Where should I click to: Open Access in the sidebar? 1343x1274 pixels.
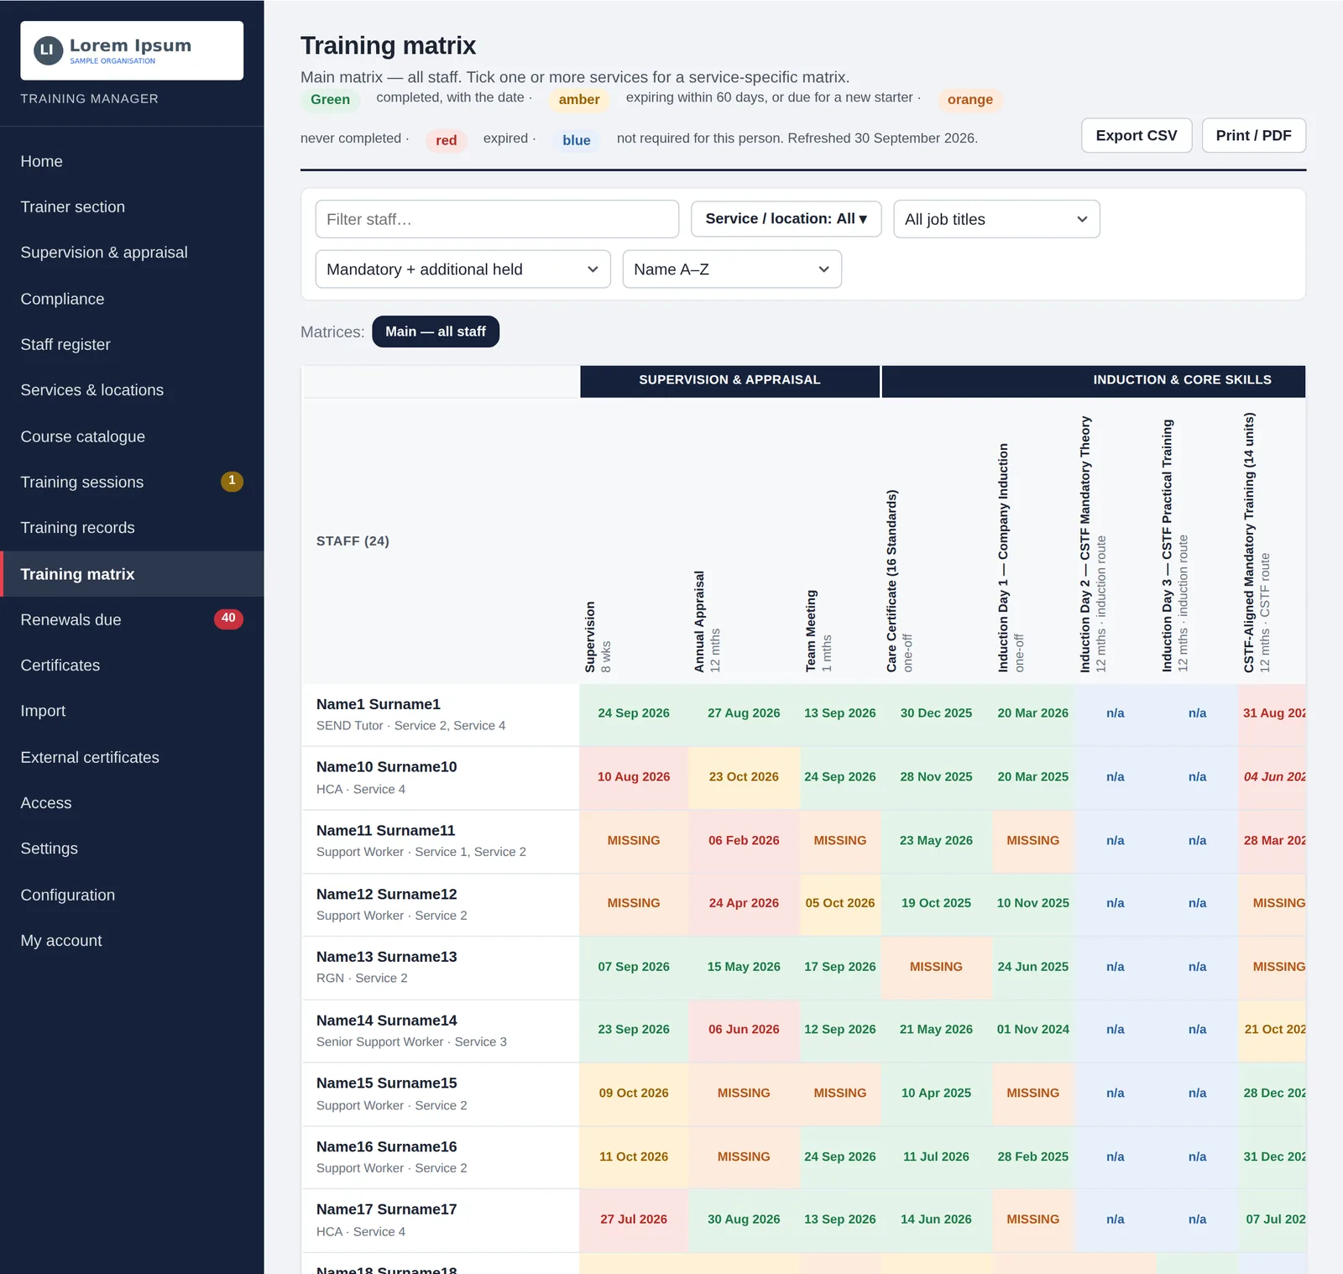132,803
